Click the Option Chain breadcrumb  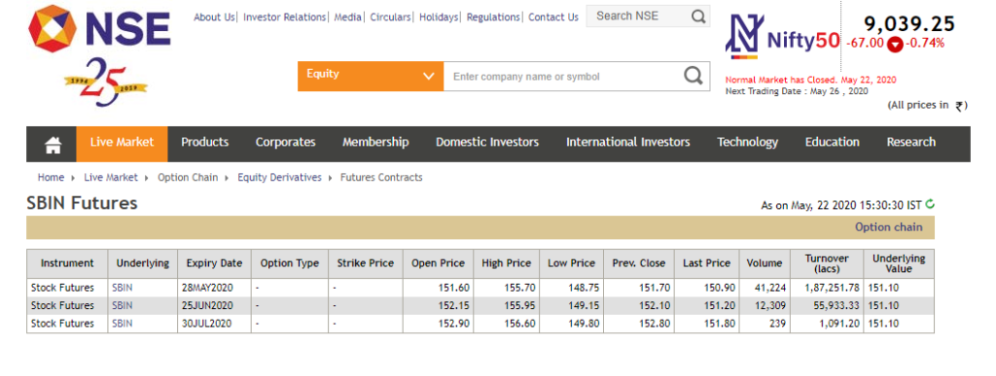tap(188, 178)
